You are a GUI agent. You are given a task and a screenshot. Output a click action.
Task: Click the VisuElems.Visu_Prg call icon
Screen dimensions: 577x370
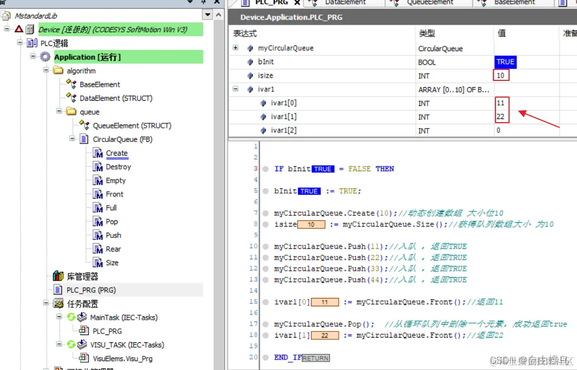(84, 358)
